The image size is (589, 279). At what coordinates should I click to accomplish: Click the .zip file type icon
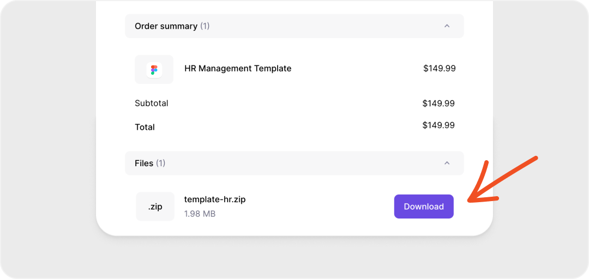coord(155,207)
